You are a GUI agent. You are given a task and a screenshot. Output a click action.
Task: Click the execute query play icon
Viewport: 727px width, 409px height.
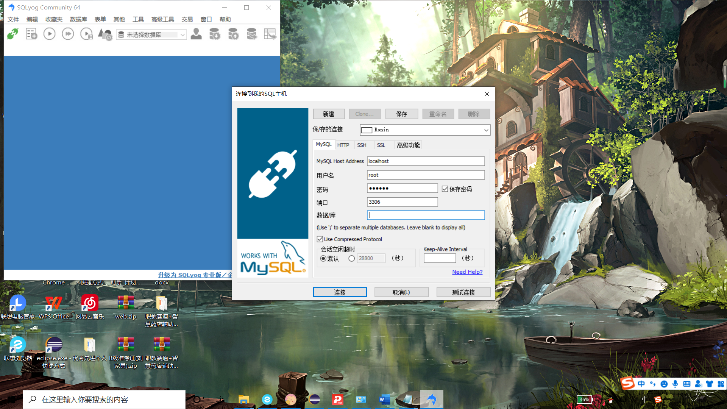click(x=49, y=34)
